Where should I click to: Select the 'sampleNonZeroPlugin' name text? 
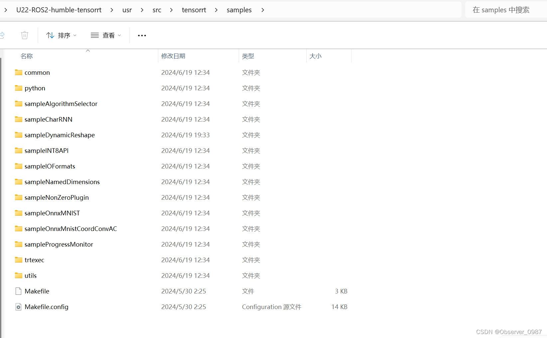coord(57,198)
